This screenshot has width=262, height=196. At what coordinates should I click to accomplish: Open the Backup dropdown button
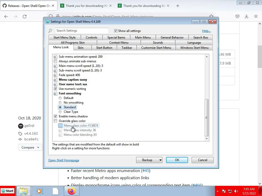149,160
